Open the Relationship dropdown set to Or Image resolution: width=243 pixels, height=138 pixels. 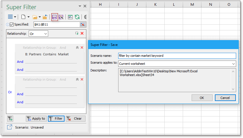coord(38,34)
